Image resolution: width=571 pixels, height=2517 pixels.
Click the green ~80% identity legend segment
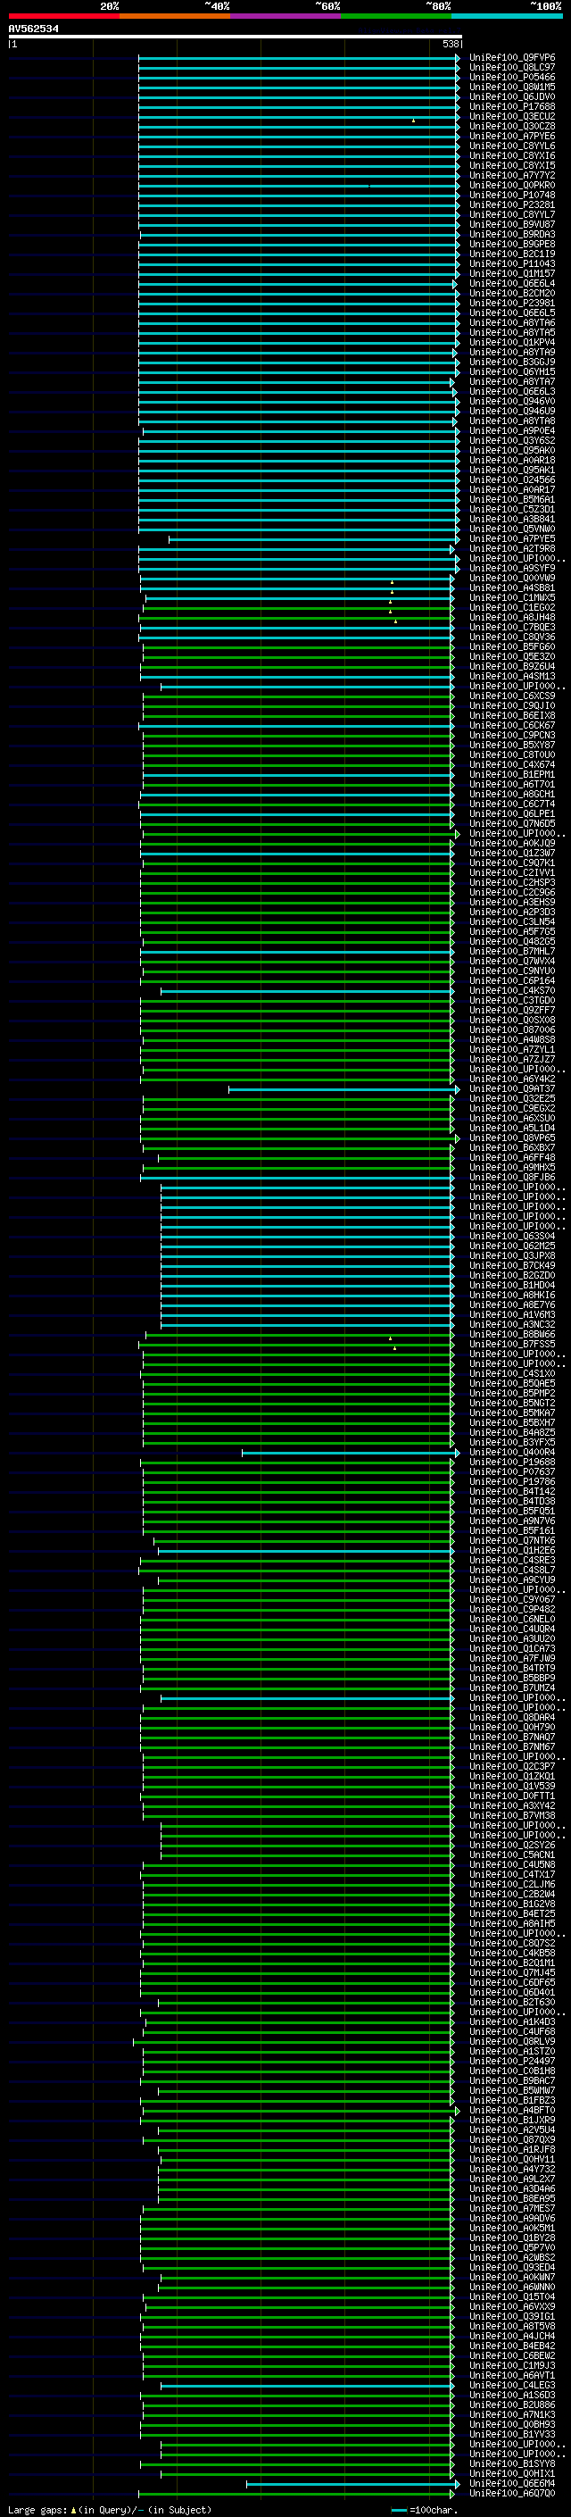point(396,16)
